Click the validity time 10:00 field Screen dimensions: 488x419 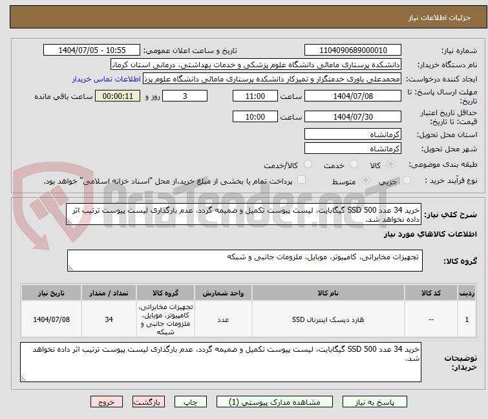click(255, 117)
